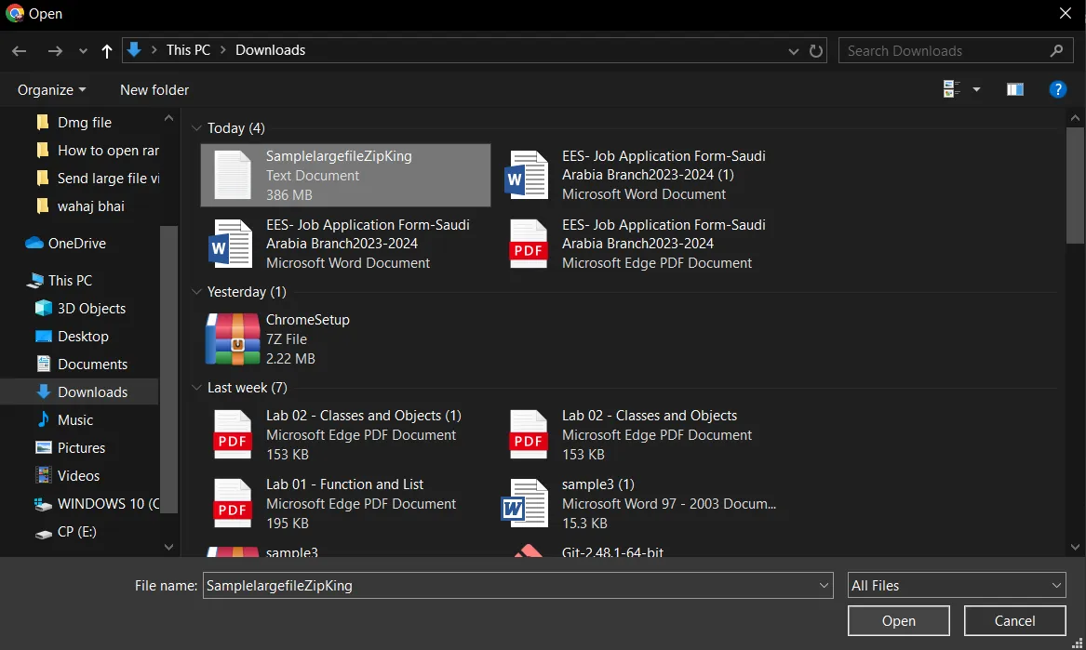Open WINDOWS 10 drive in the sidebar
This screenshot has height=650, width=1086.
coord(107,503)
